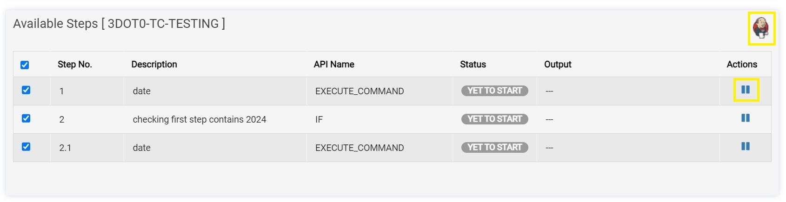Click the IF API name cell
Screen dimensions: 786x202
[319, 119]
